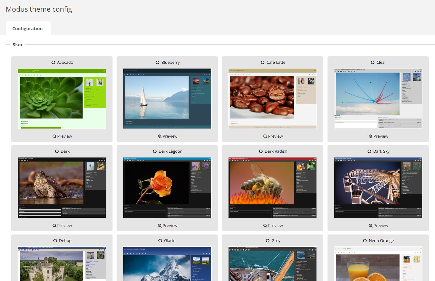Click the Dark Sky ferris wheel thumbnail
Viewport: 435px width, 281px height.
378,188
